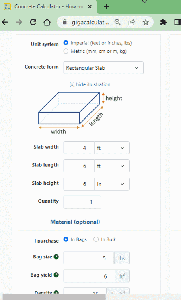Select the Imperial unit system option
Image resolution: width=181 pixels, height=300 pixels.
[66, 43]
